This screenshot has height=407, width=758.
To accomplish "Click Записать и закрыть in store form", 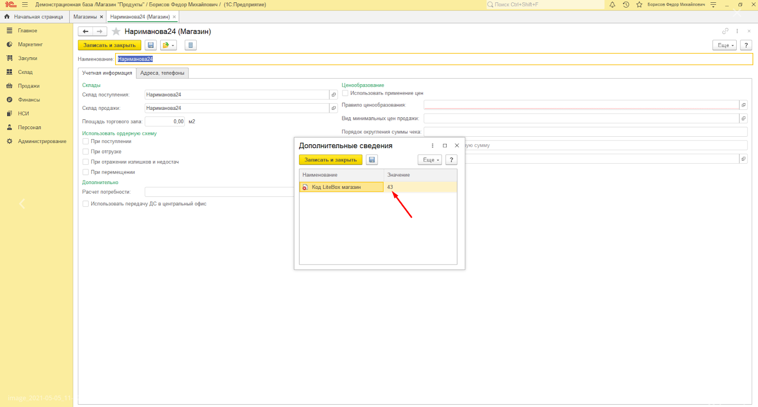I will tap(109, 45).
